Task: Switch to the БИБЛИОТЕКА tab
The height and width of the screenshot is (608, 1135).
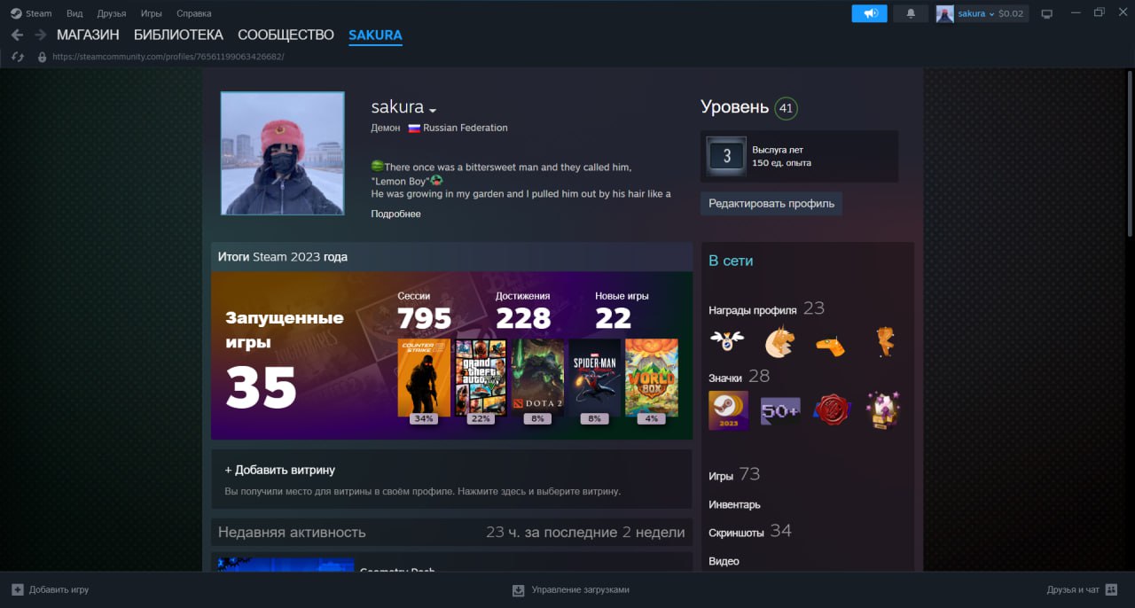Action: pyautogui.click(x=178, y=35)
